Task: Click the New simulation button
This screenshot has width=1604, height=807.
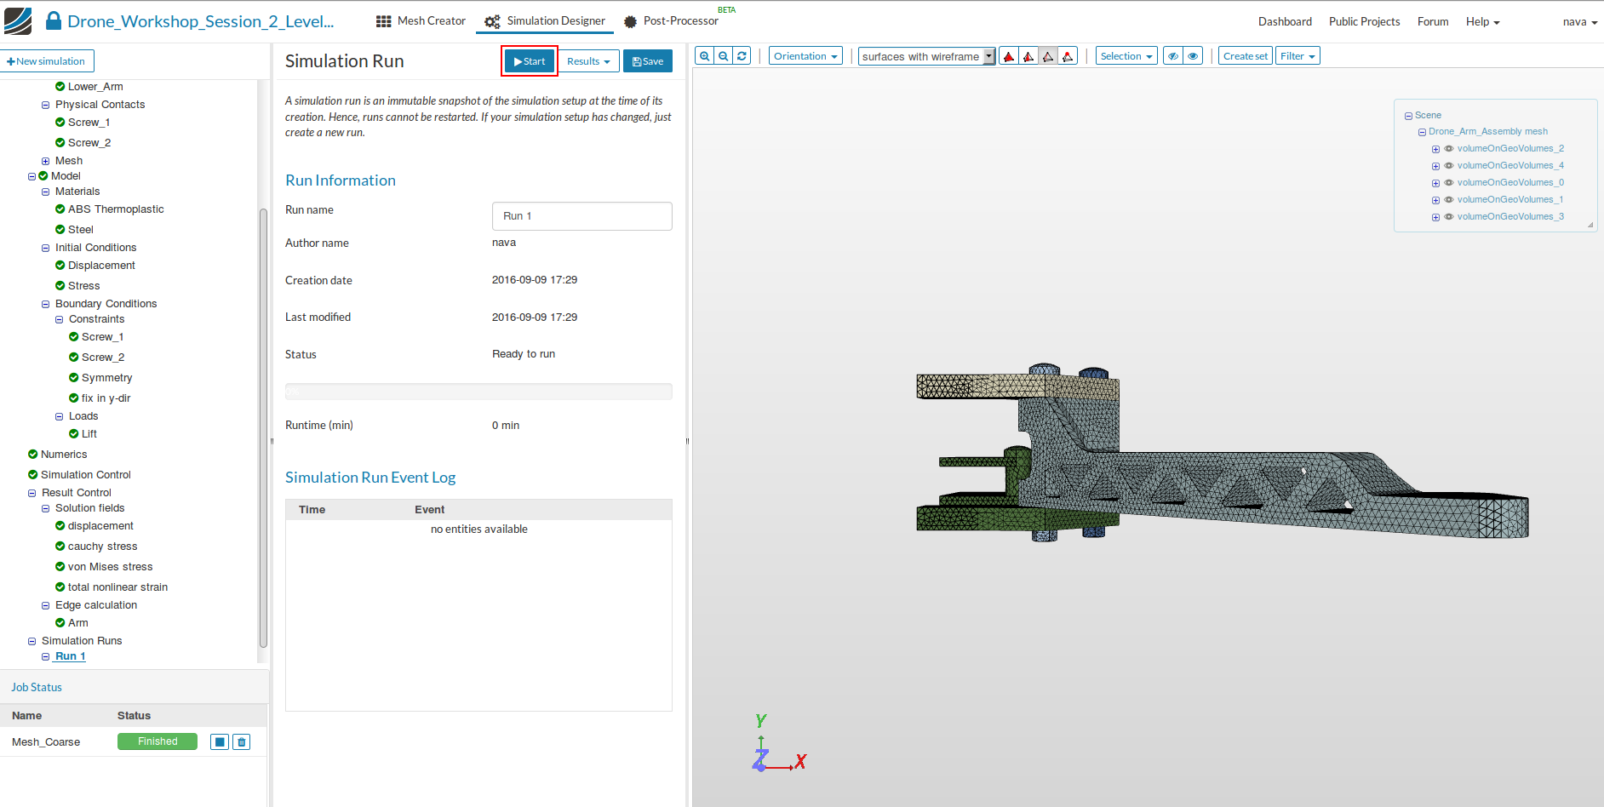Action: tap(46, 61)
